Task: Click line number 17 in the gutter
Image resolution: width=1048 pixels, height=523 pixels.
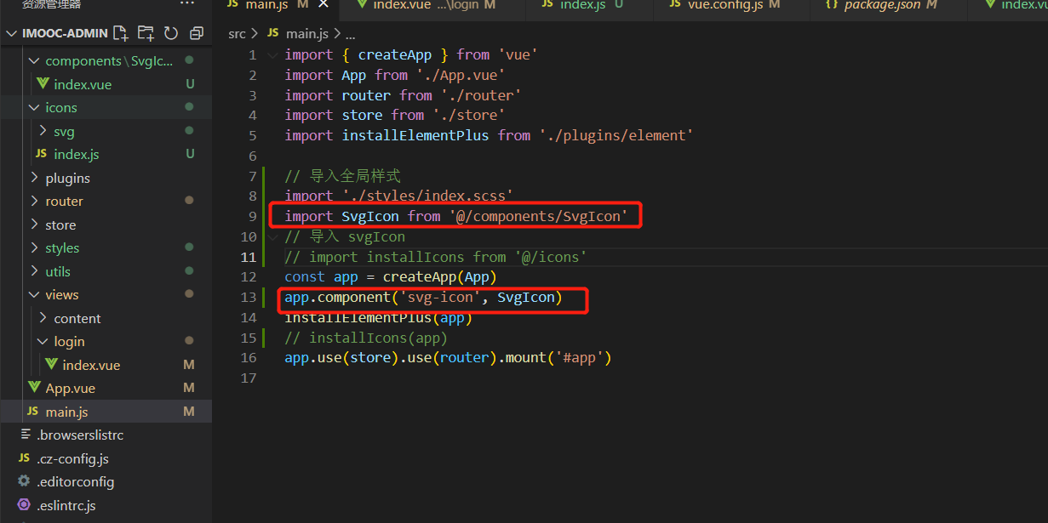Action: [x=249, y=378]
